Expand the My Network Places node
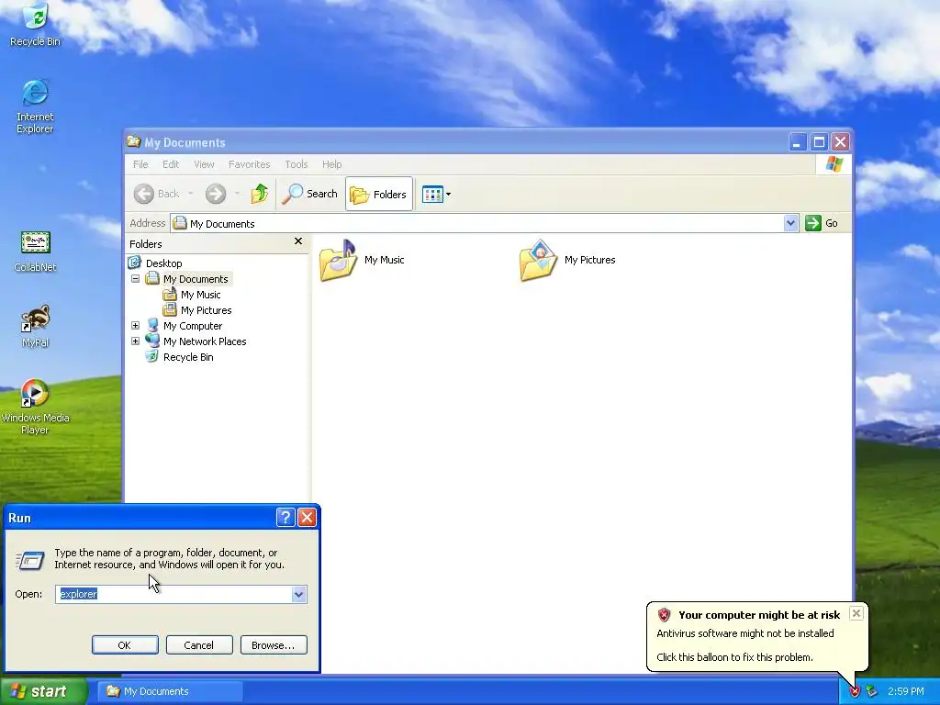Screen dimensions: 940x705 click(x=136, y=341)
